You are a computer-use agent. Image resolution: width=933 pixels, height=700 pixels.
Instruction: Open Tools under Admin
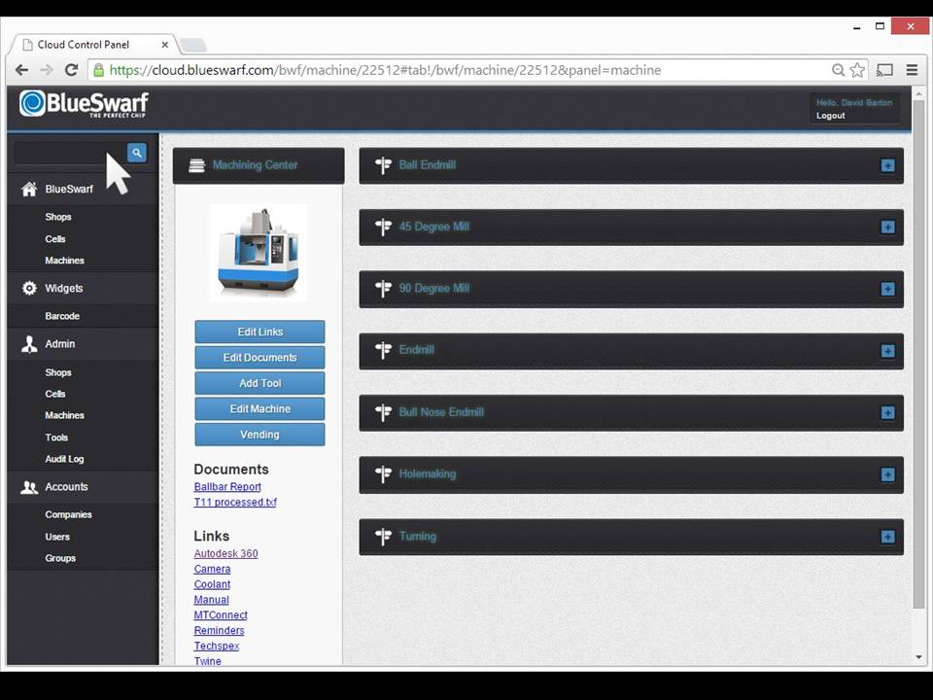56,437
